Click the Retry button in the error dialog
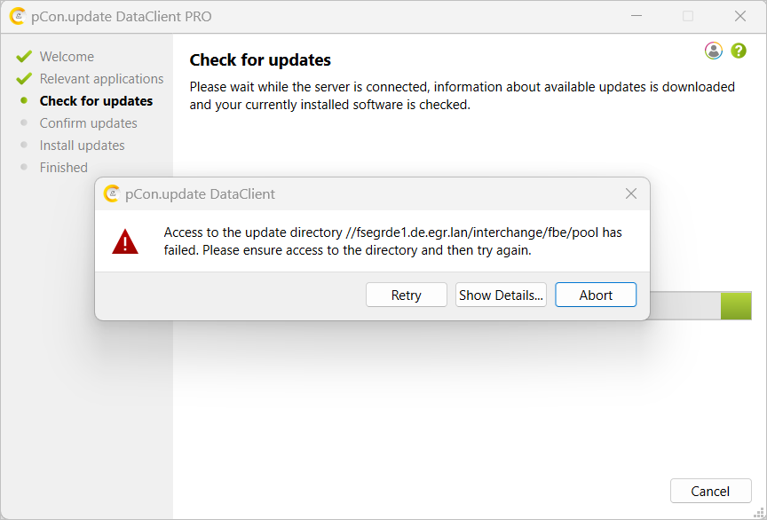This screenshot has width=767, height=520. [x=406, y=295]
